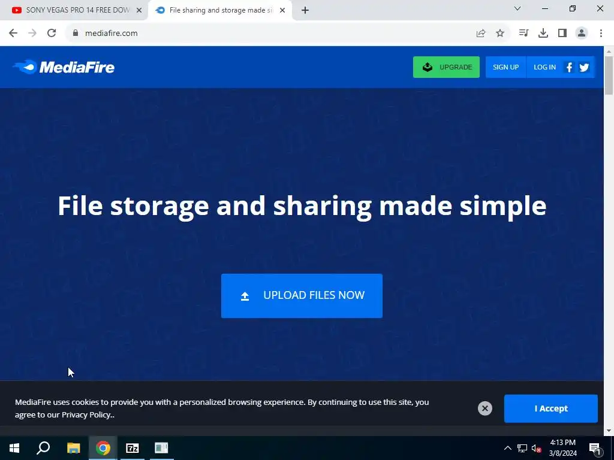Open tab search chevron
Image resolution: width=614 pixels, height=460 pixels.
517,8
